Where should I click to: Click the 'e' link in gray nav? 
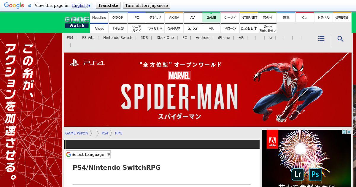point(271,38)
